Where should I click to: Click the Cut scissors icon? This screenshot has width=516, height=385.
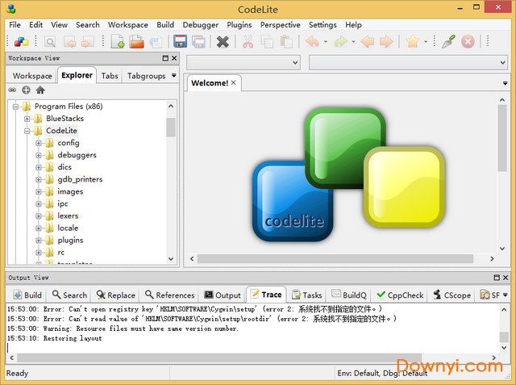(x=248, y=41)
